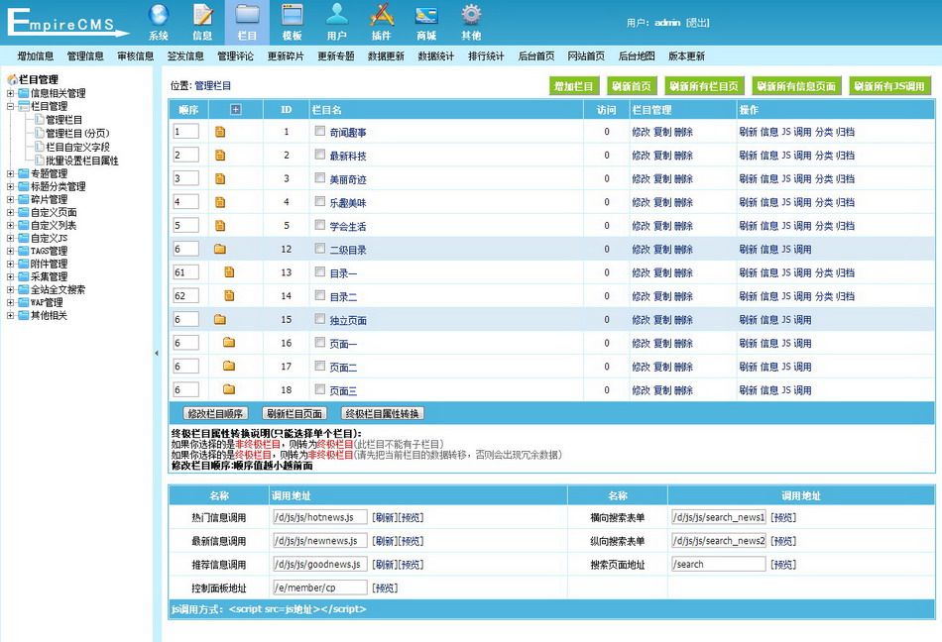Screen dimensions: 942x642
Task: Open 批量设置栏目属性 in the sidebar tree
Action: click(82, 160)
